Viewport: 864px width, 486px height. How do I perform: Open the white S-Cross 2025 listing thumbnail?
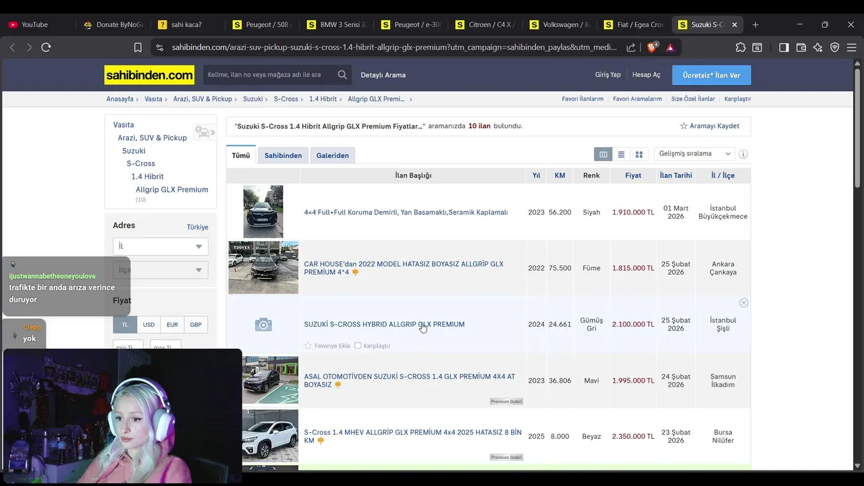click(270, 436)
